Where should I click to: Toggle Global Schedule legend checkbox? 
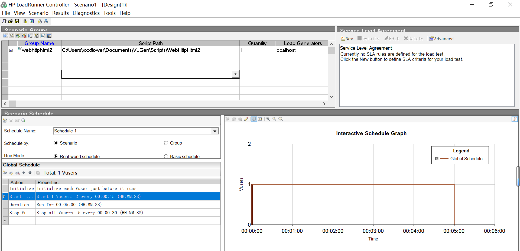pos(437,159)
